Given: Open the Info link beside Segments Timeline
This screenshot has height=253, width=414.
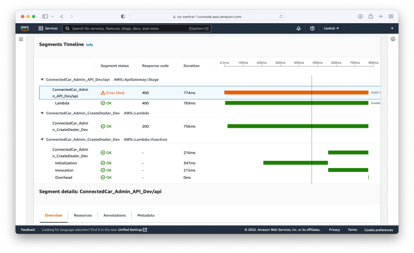Looking at the screenshot, I should pos(90,45).
